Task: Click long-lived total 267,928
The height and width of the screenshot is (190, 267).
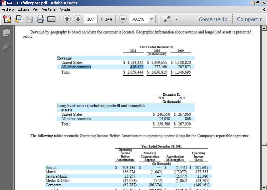Action: tap(184, 124)
